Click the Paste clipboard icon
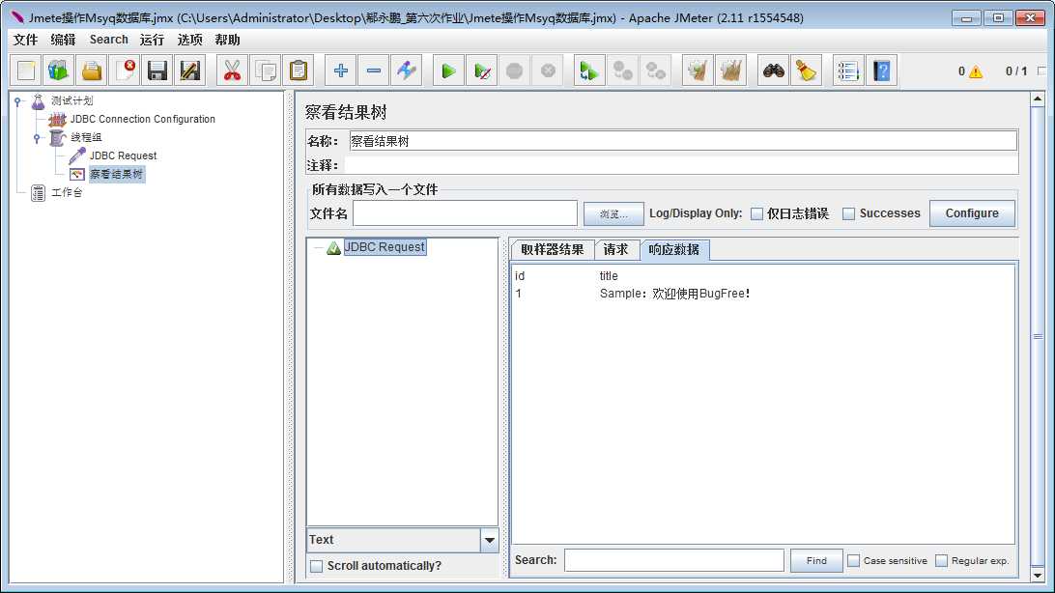The height and width of the screenshot is (593, 1055). (299, 71)
